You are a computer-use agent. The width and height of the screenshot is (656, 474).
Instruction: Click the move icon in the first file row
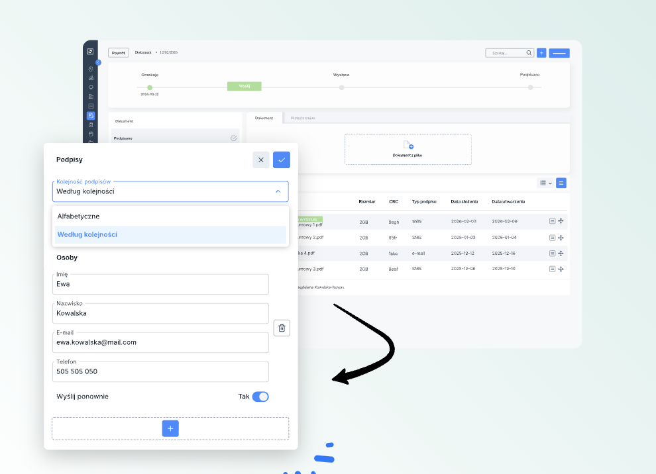click(561, 222)
